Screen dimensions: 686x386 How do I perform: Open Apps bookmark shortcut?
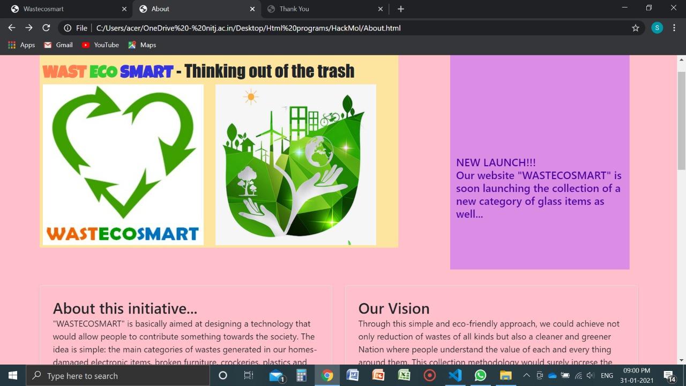[21, 45]
